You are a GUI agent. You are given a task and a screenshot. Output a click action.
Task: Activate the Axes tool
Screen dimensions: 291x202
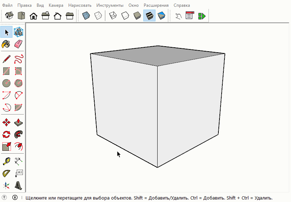tap(6, 186)
